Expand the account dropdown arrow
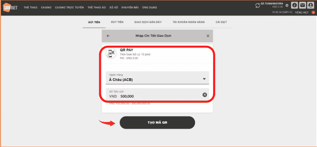The width and height of the screenshot is (317, 147). tap(286, 6)
